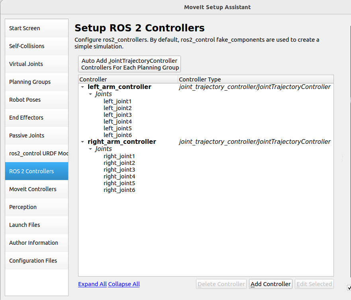
Task: Select left_joint3 in the tree
Action: coord(118,115)
